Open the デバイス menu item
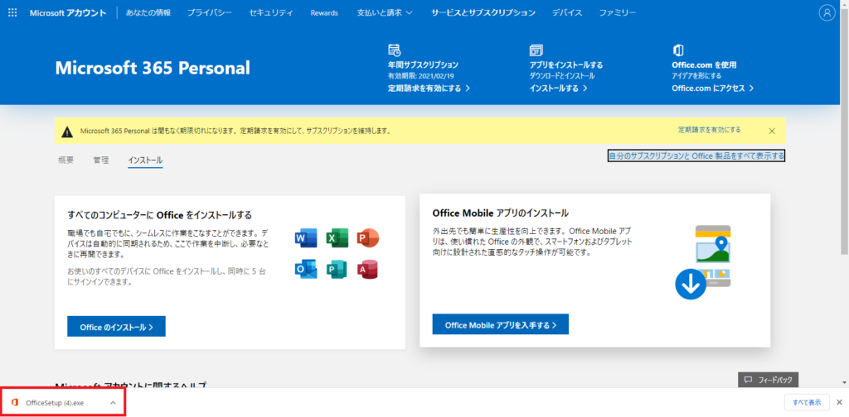Image resolution: width=849 pixels, height=417 pixels. click(567, 12)
